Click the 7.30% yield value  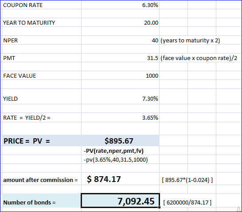click(150, 99)
